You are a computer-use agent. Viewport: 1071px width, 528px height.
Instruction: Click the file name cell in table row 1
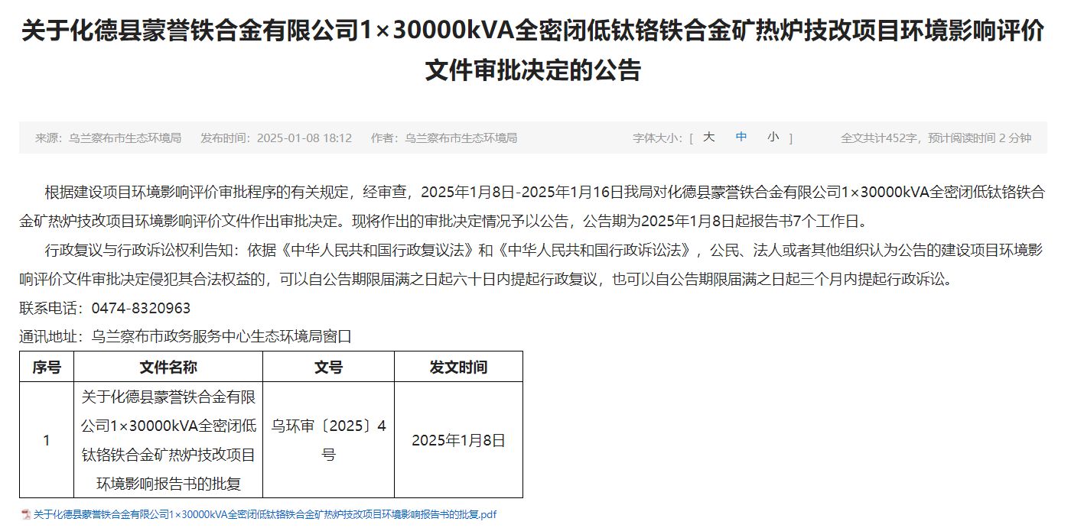(168, 440)
